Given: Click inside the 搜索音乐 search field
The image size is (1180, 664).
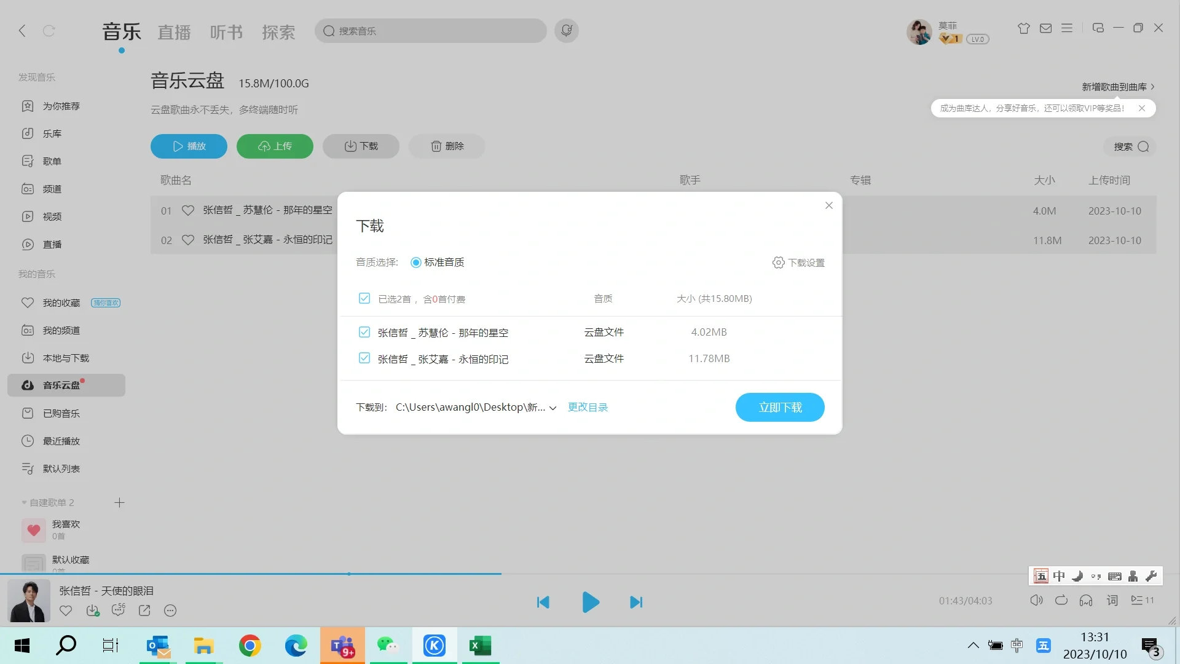Looking at the screenshot, I should point(430,31).
